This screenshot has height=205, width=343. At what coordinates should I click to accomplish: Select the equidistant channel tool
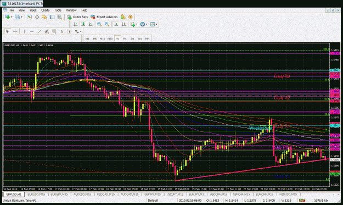(47, 31)
